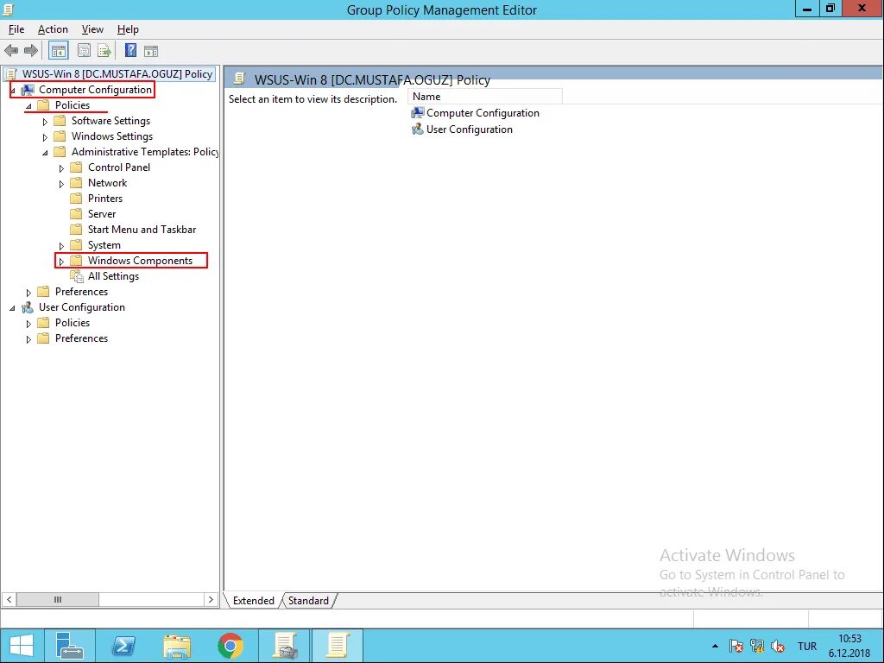
Task: Select the Network tree item
Action: click(107, 183)
